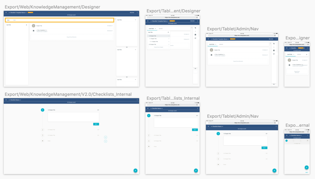This screenshot has width=315, height=179.
Task: Click flag Finish step icon in Web Checklists_Internal
Action: pos(42,141)
